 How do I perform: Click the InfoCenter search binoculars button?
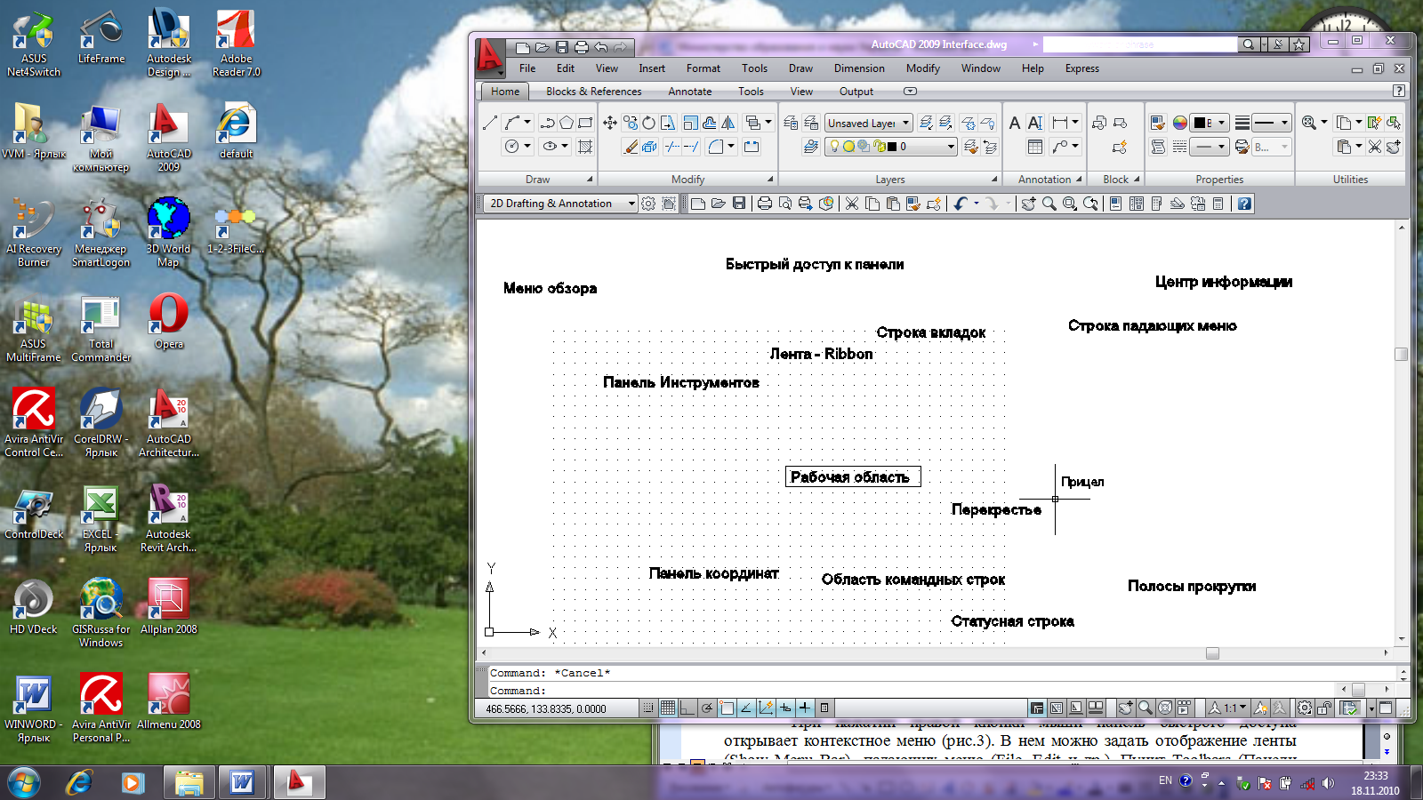coord(1249,44)
